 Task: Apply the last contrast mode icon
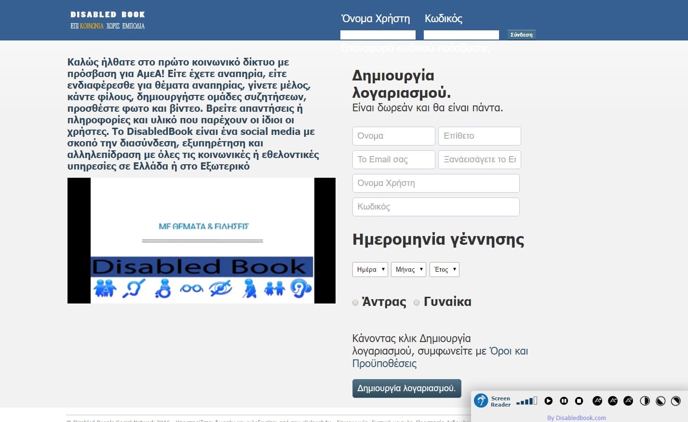[676, 401]
